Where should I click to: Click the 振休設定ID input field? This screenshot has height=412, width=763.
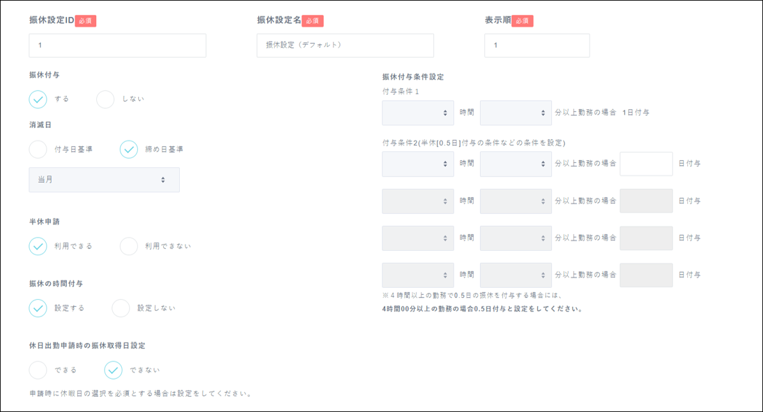click(x=117, y=45)
